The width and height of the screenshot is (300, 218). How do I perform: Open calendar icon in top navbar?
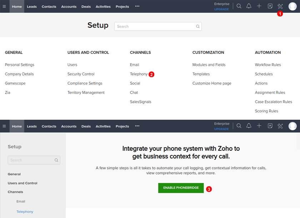tap(270, 6)
